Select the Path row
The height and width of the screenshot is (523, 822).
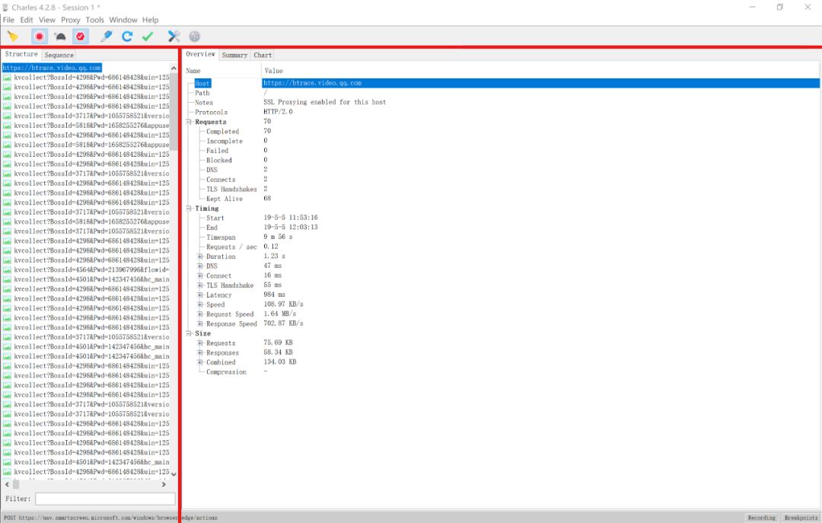tap(502, 93)
